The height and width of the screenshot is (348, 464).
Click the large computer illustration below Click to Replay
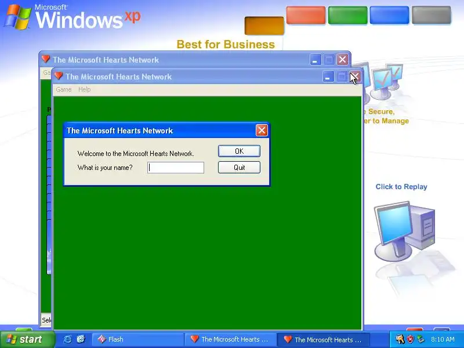pos(404,231)
